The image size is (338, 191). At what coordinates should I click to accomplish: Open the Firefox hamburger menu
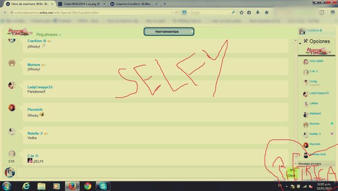(x=333, y=12)
